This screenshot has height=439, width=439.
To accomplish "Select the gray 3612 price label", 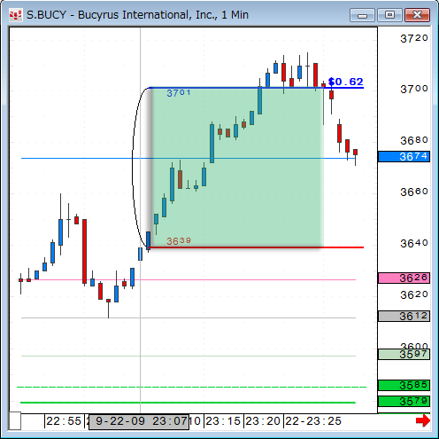I will [404, 317].
